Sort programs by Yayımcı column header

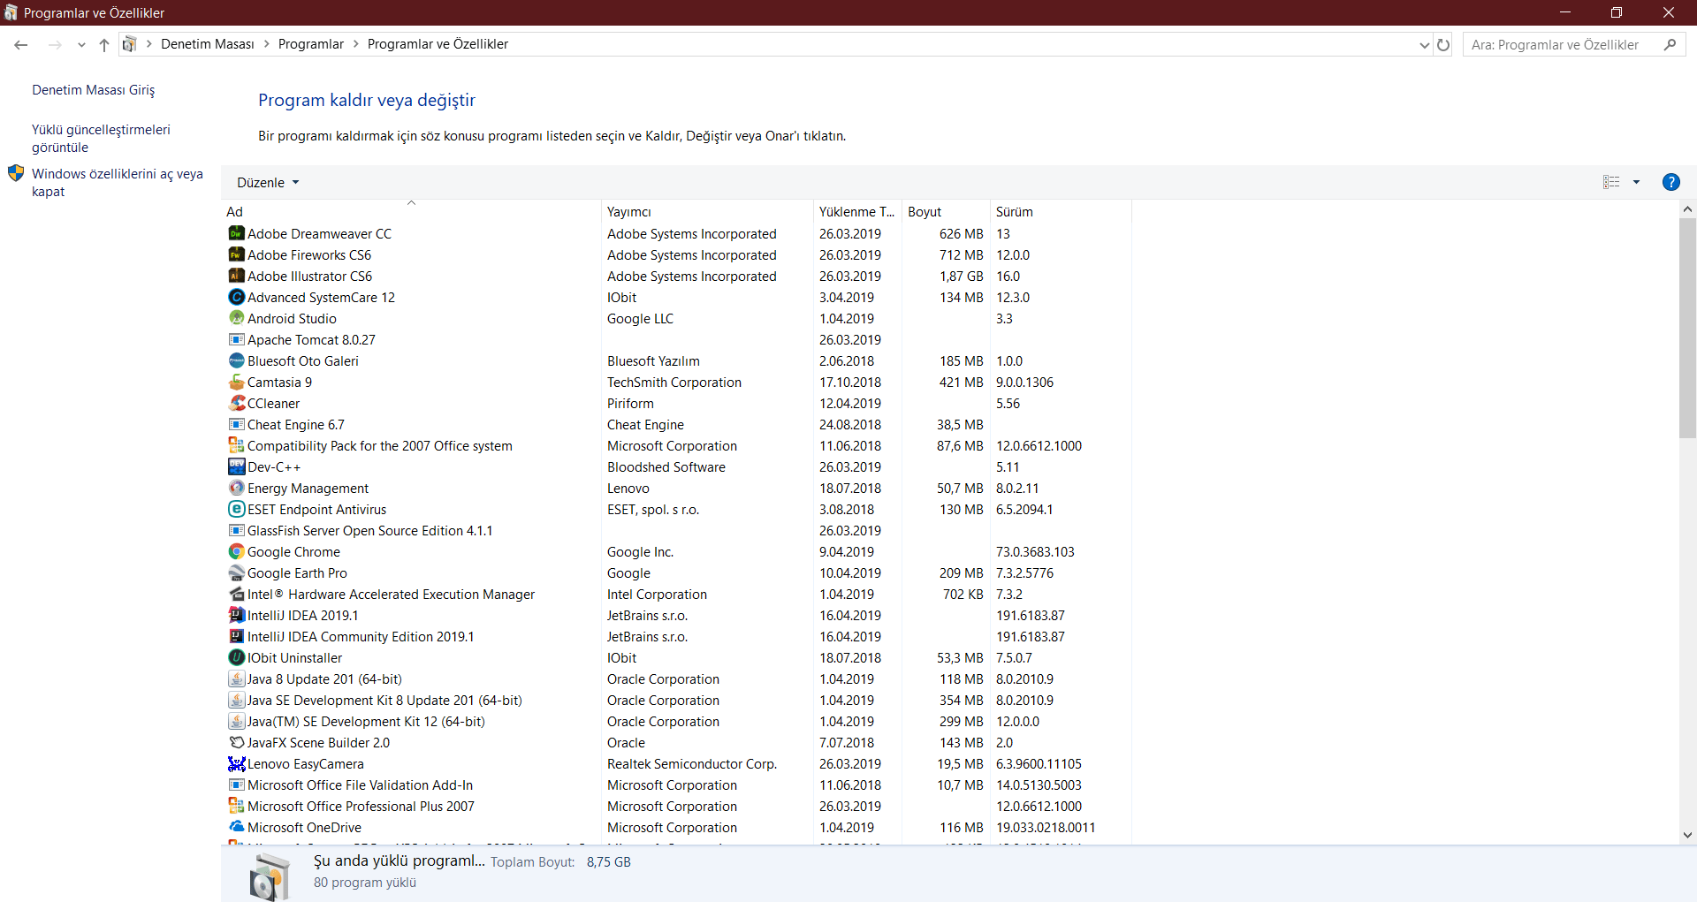click(x=628, y=212)
